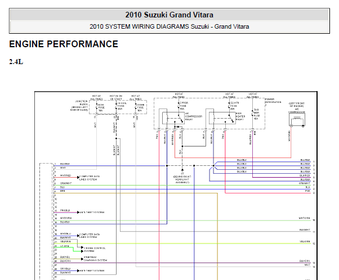The image size is (339, 280).
Task: Click the BLU/ORG label at right connector 13
Action: [305, 261]
